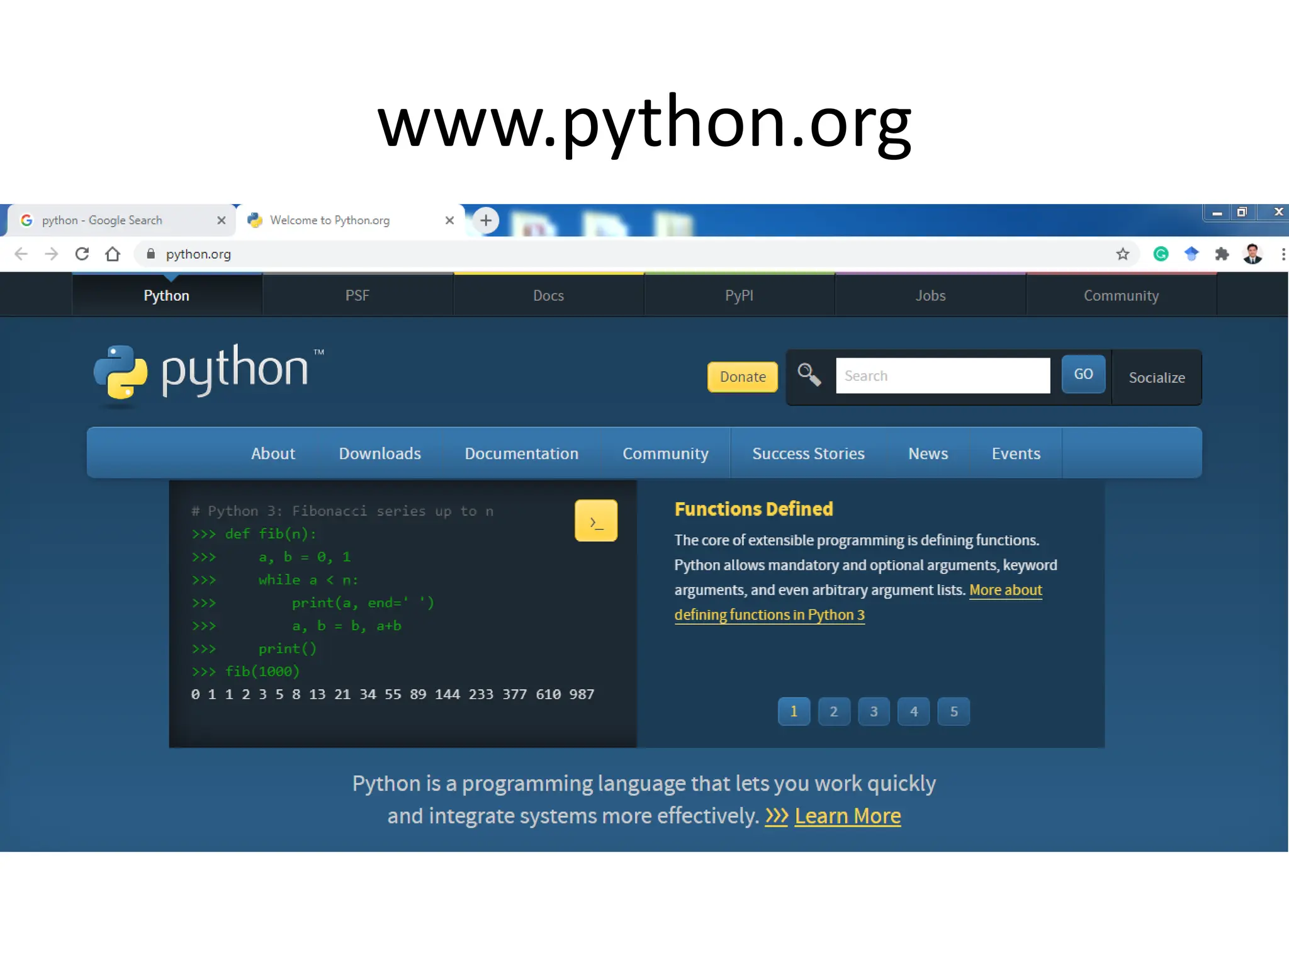Click the Learn More link
Image resolution: width=1289 pixels, height=967 pixels.
[x=847, y=816]
